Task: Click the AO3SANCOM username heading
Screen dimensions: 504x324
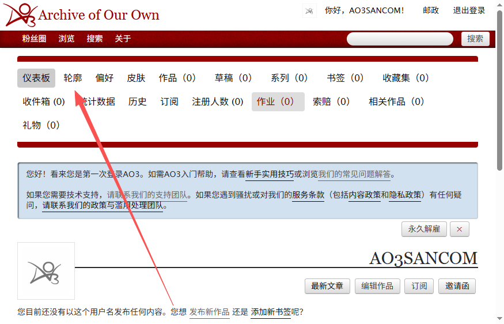Action: (x=423, y=259)
